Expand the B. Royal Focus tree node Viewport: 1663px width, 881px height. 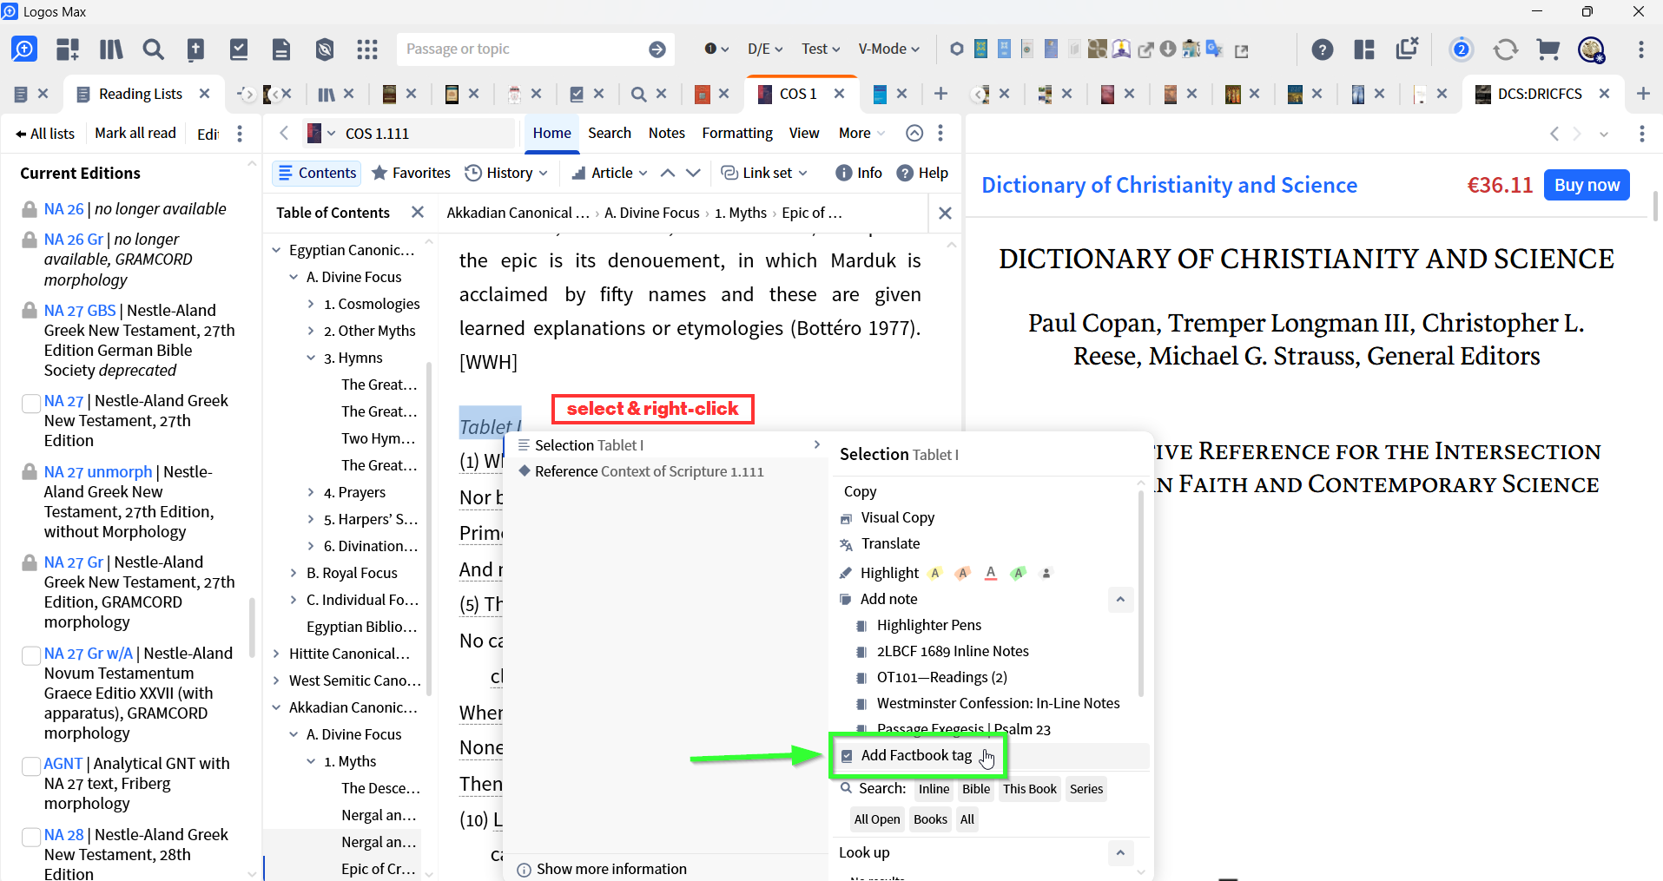(294, 573)
